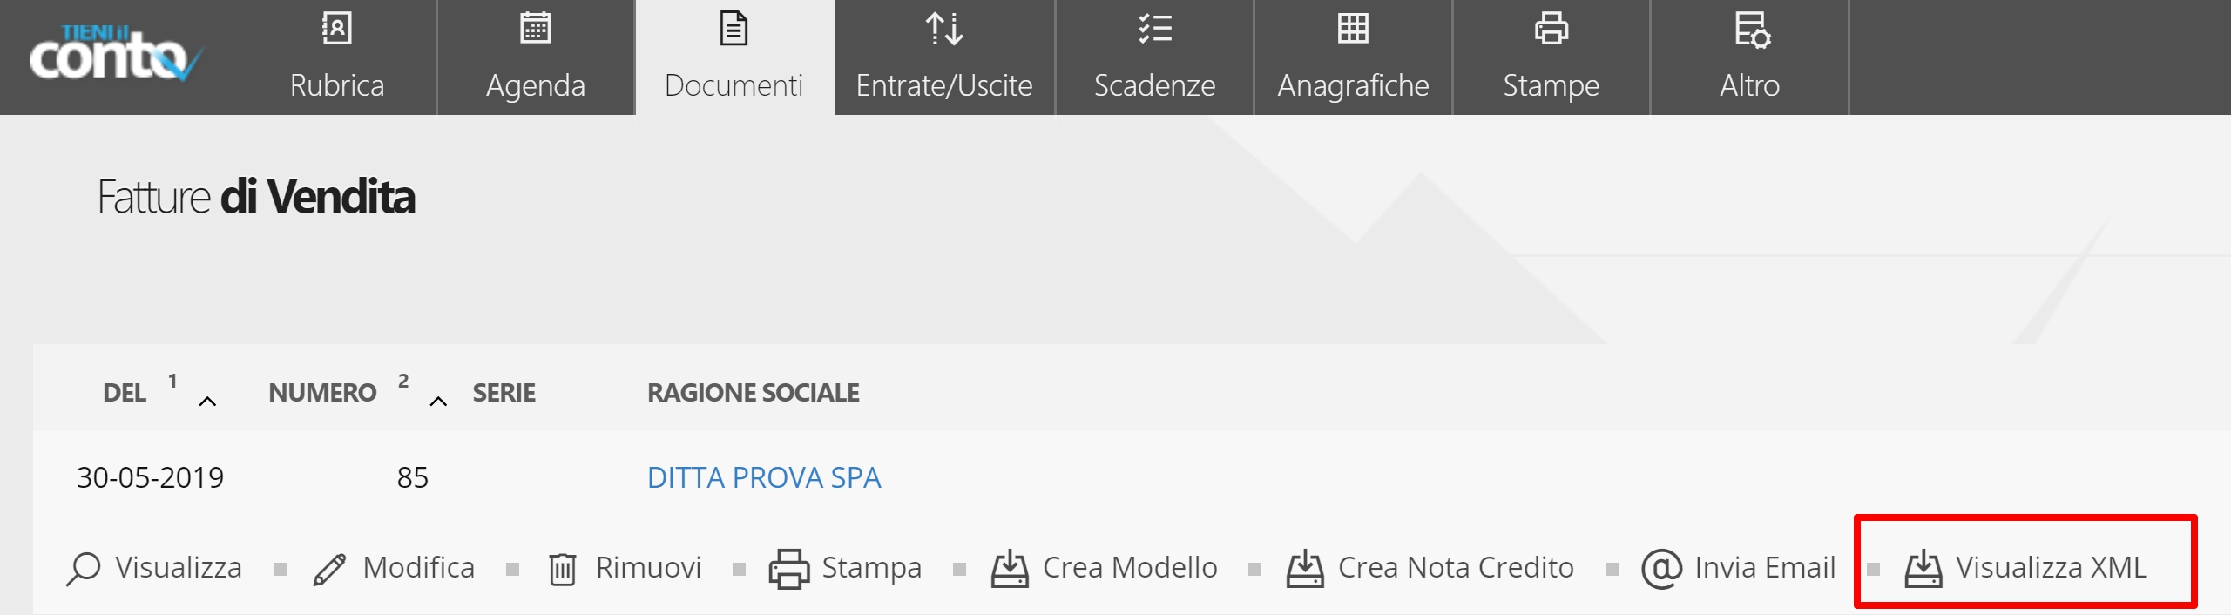
Task: Open the Stampe printer icon
Action: pyautogui.click(x=1551, y=28)
